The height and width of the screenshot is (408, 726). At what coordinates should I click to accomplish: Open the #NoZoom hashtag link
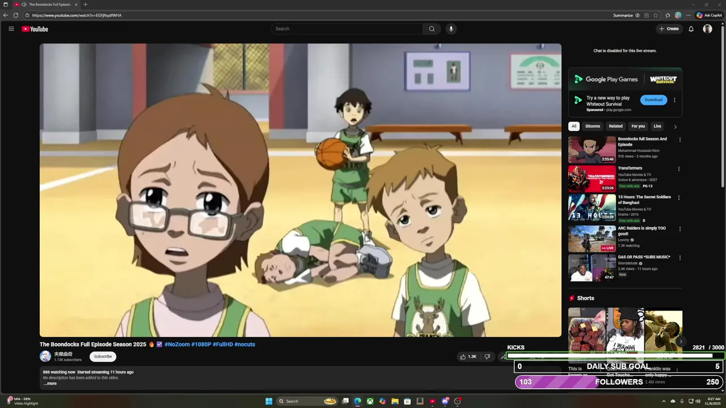(x=177, y=345)
